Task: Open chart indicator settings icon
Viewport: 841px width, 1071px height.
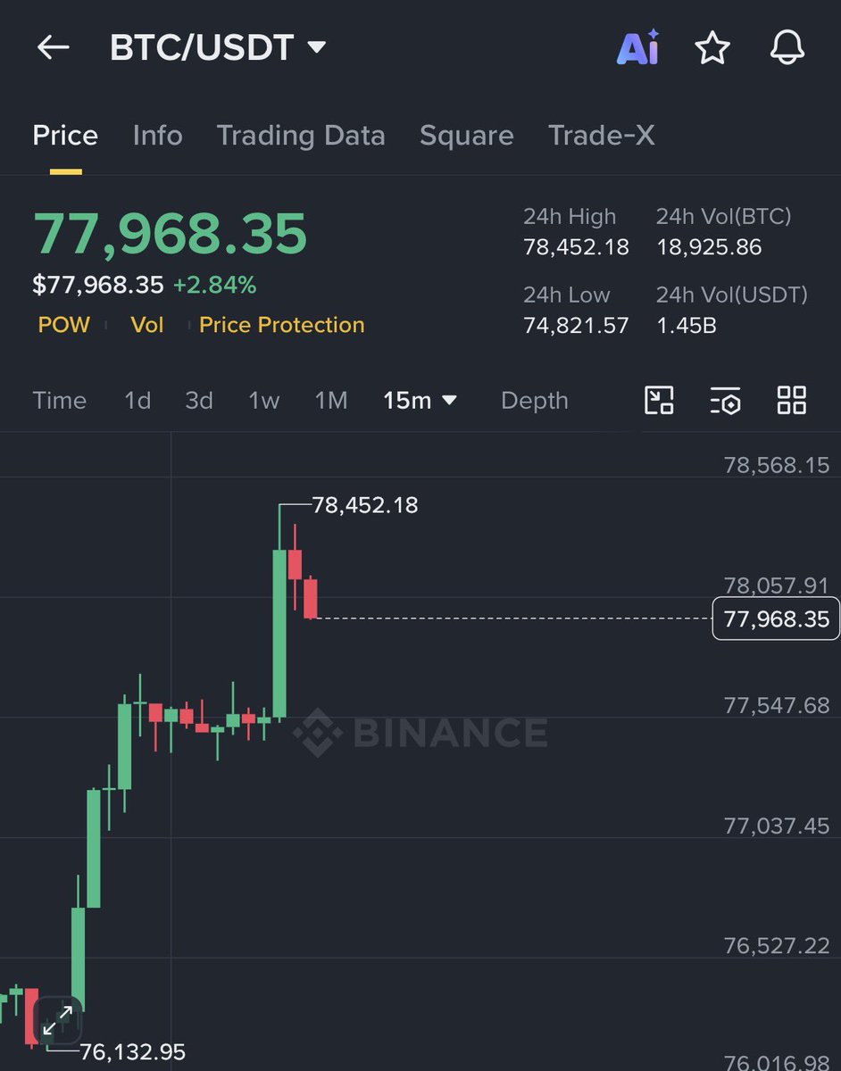Action: pos(725,401)
